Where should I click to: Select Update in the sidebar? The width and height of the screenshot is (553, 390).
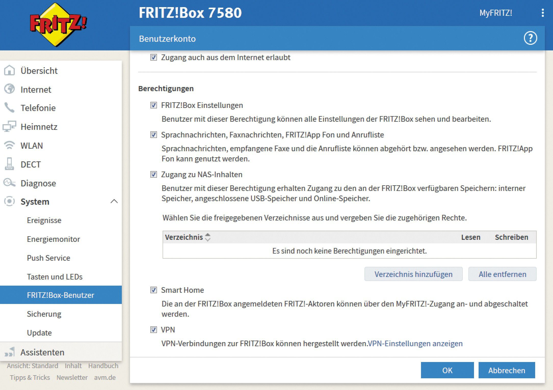point(39,332)
